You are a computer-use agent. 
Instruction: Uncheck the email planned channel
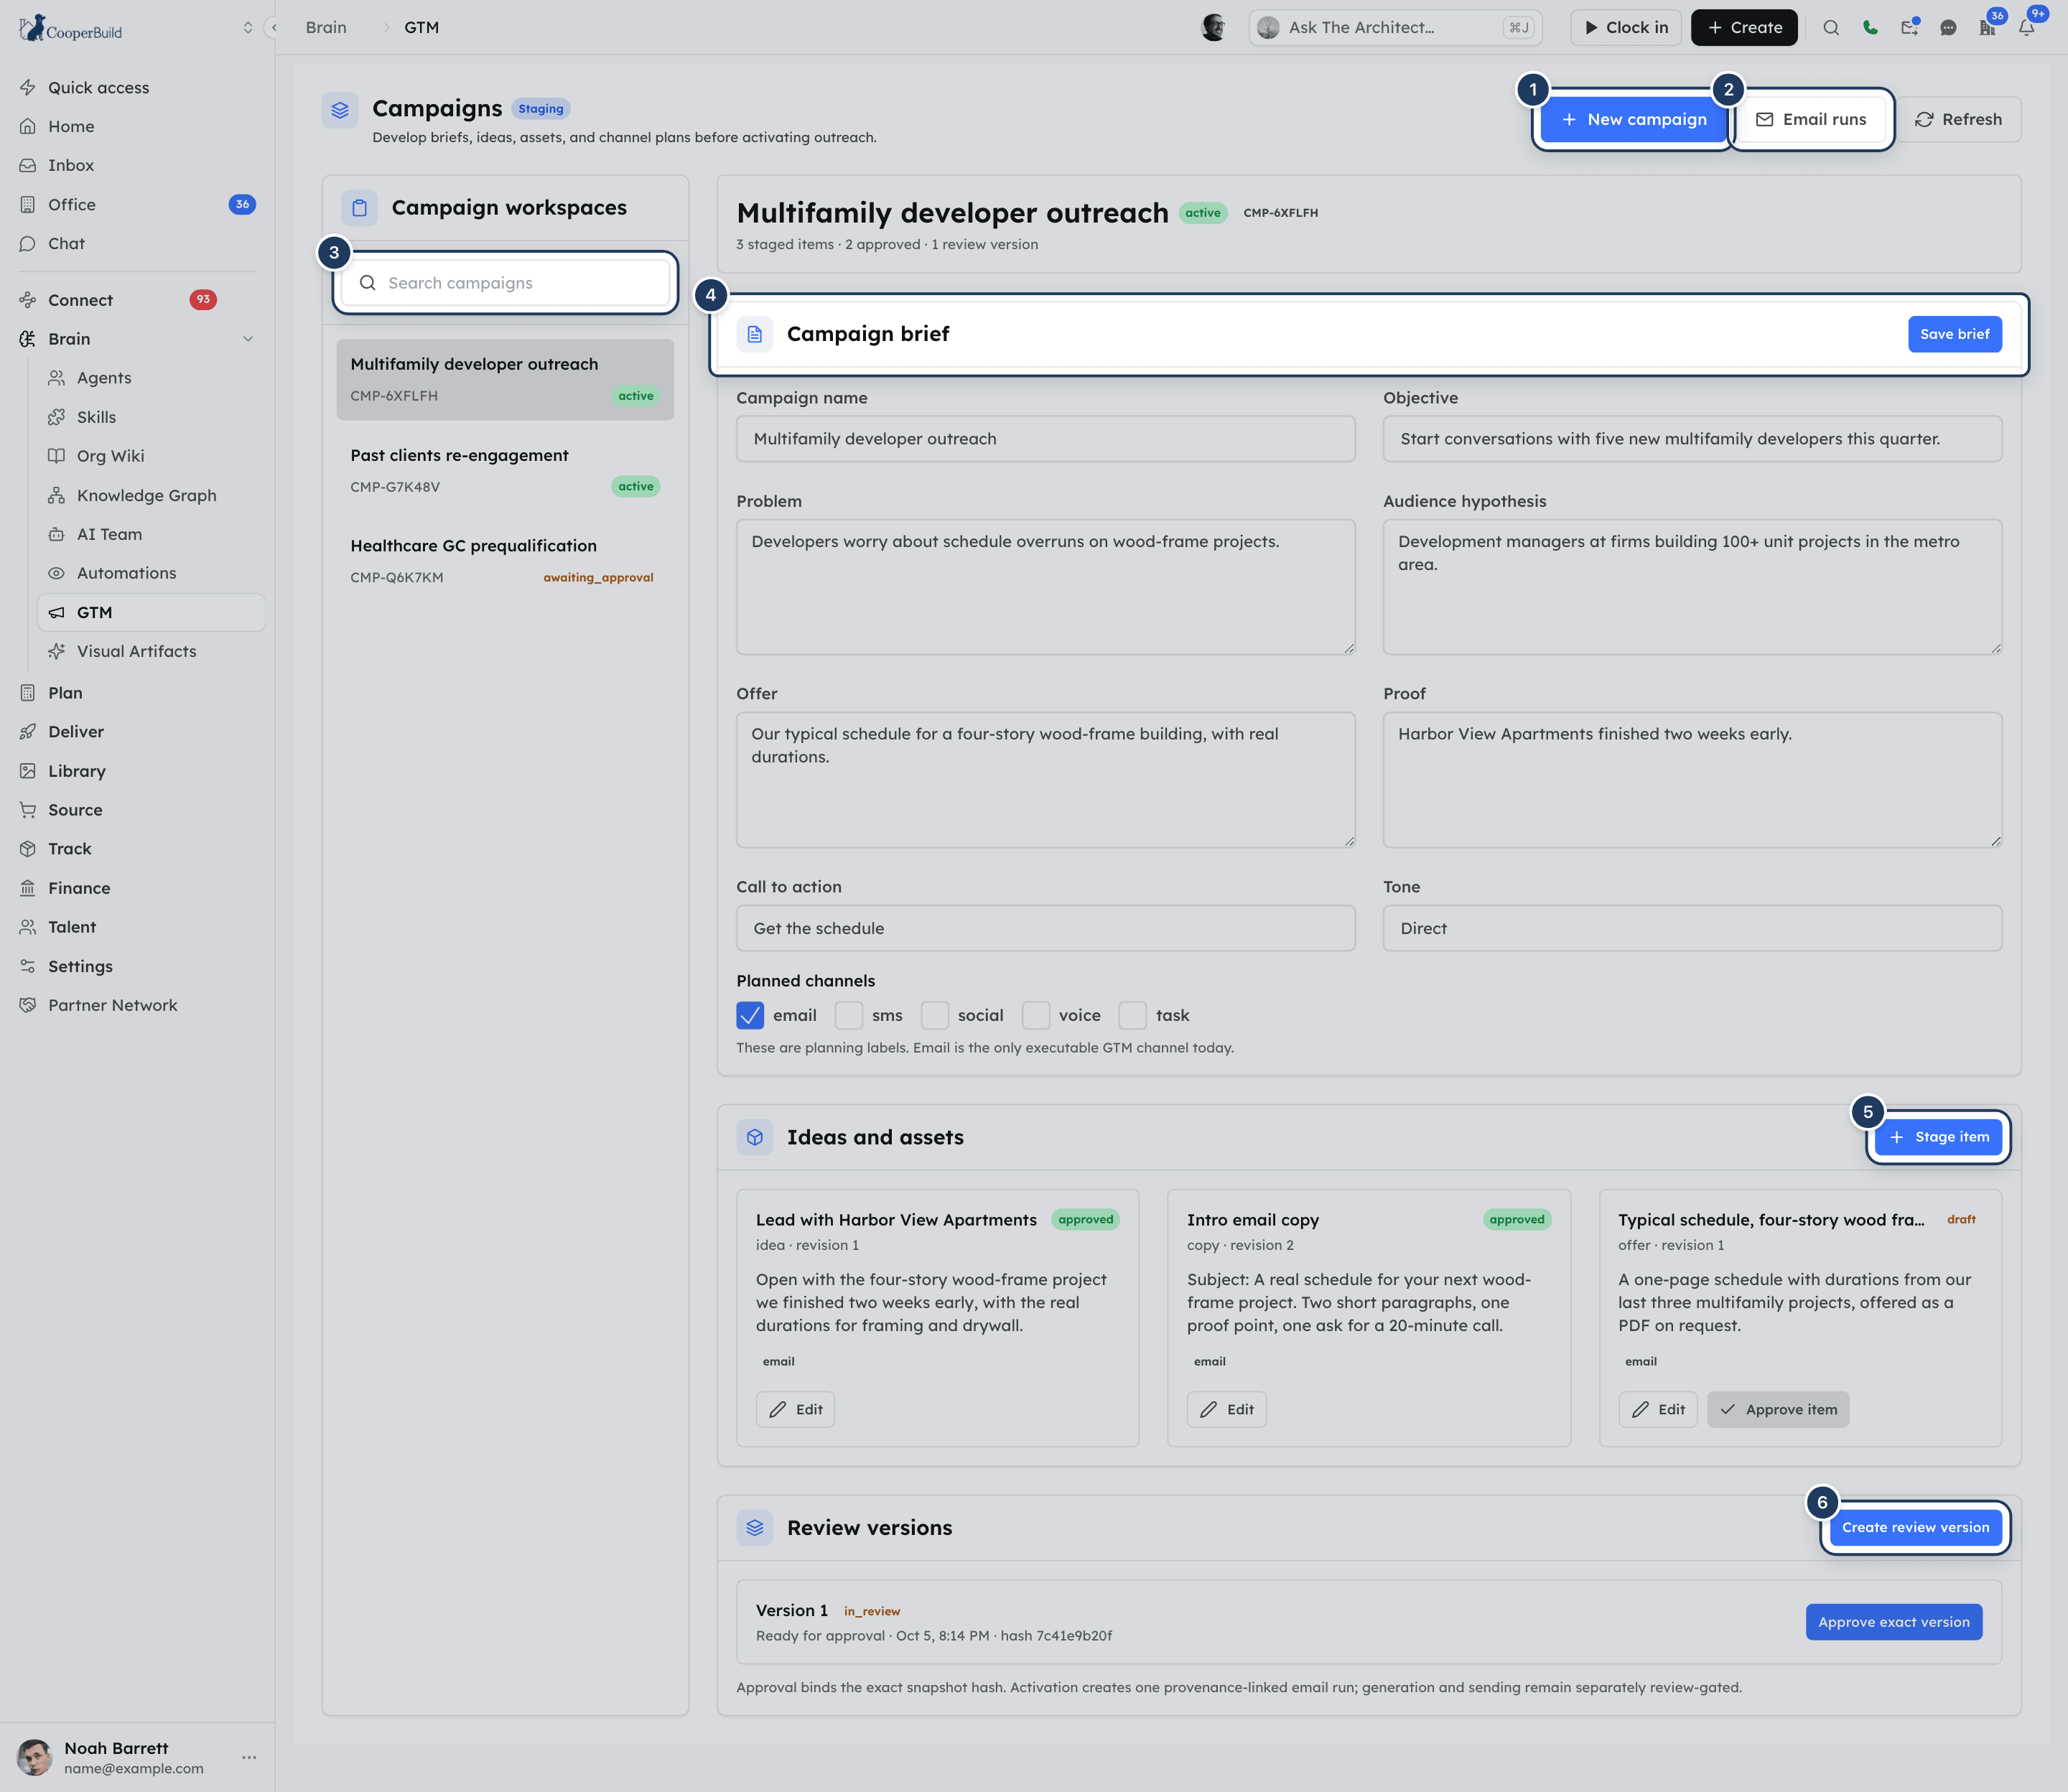tap(750, 1015)
